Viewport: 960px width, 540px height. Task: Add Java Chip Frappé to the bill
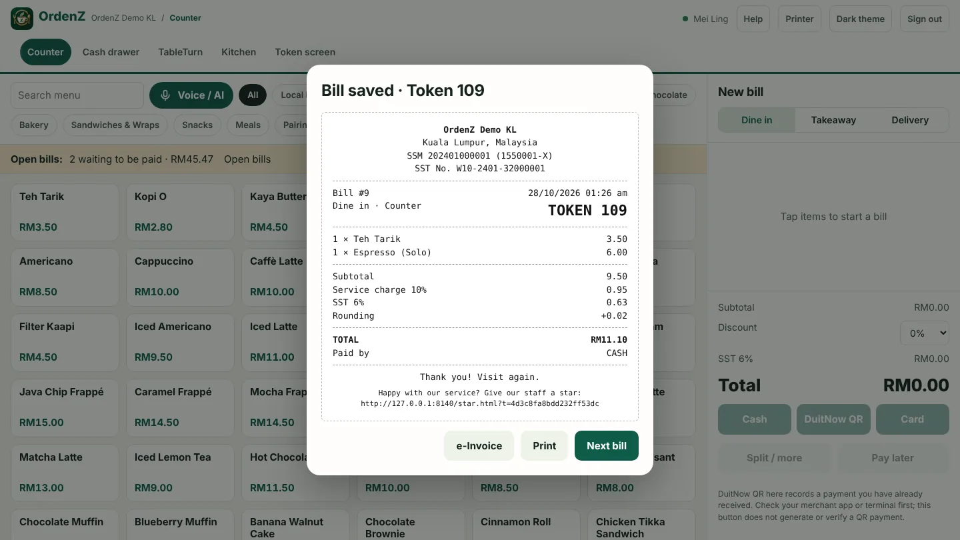[65, 408]
